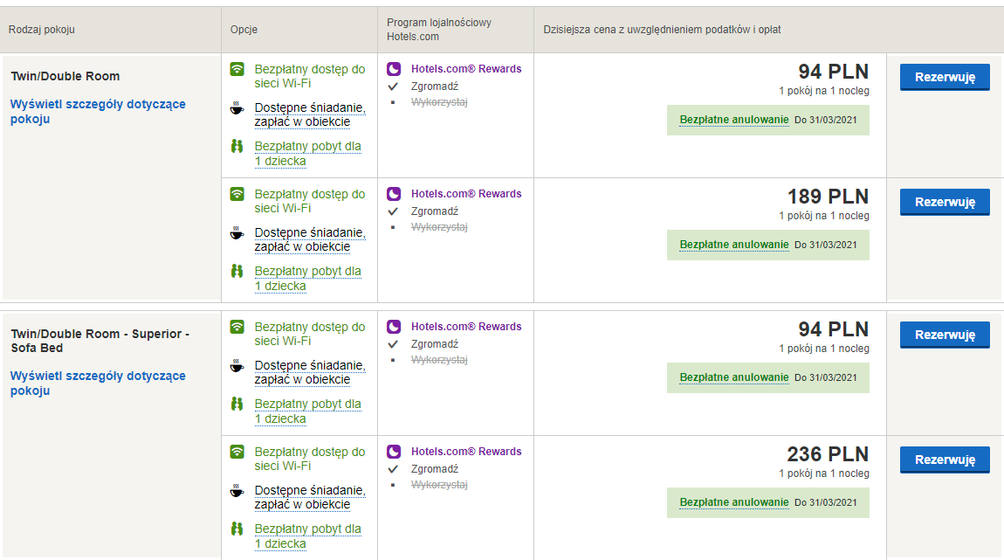Open Hotels.com Rewards link in the 236 PLN offer

[466, 451]
